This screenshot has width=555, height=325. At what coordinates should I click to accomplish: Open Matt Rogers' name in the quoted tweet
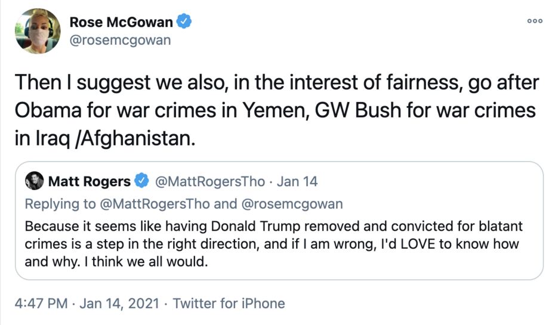click(x=89, y=180)
